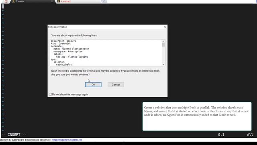Viewport: 257px width, 145px height.
Task: Click the 'kind: DaemonSet' line in preview
Action: point(61,43)
